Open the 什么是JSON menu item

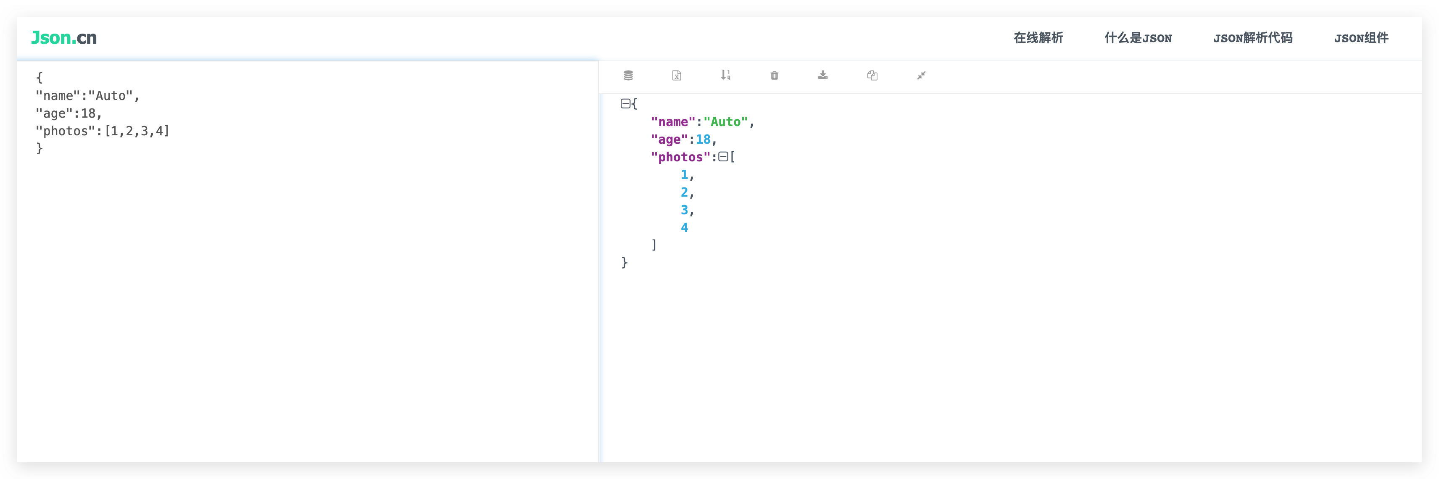[x=1138, y=38]
